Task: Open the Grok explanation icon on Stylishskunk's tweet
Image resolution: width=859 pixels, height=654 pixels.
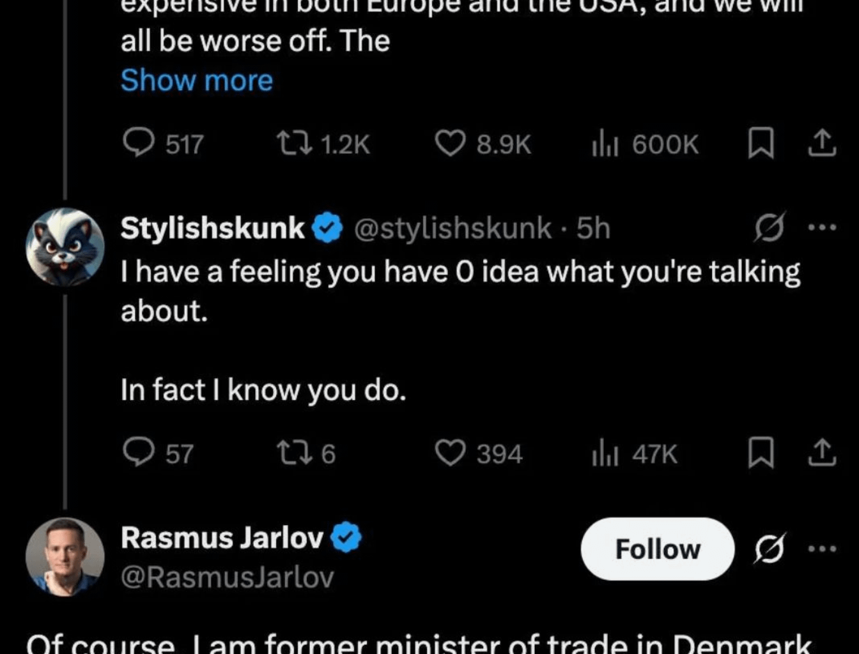Action: (x=770, y=227)
